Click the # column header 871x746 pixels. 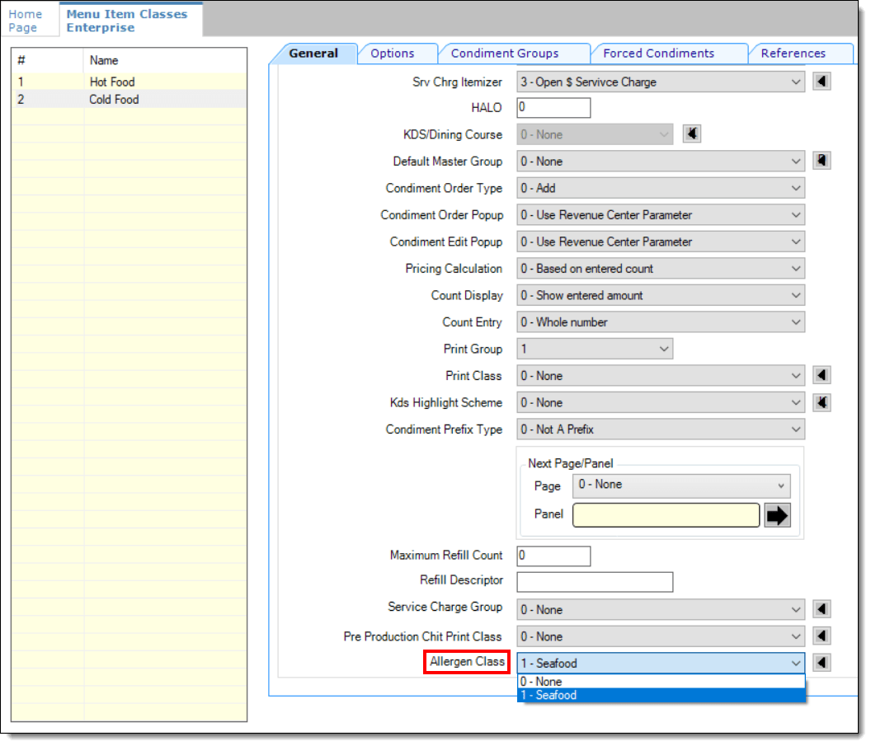47,60
